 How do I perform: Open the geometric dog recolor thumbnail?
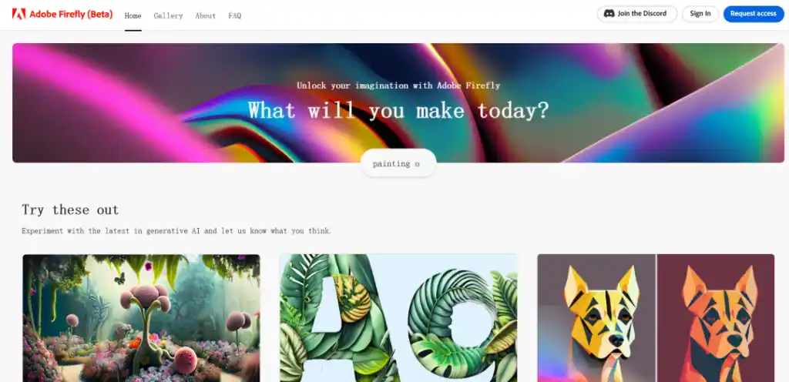pos(656,317)
